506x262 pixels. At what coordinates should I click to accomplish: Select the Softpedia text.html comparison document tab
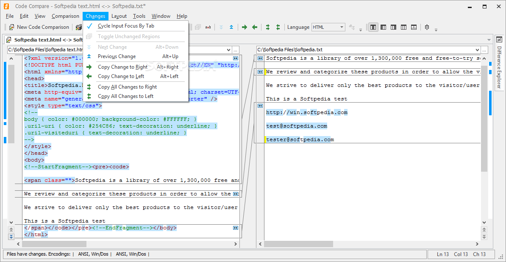coord(44,40)
